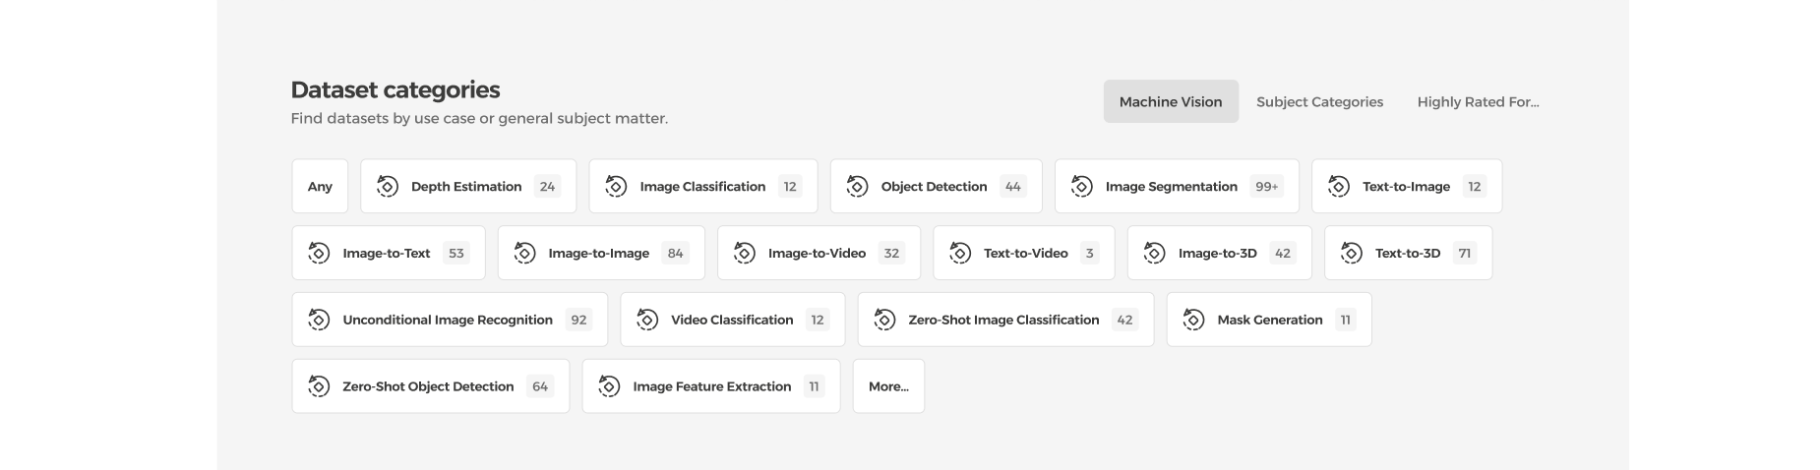Choose the Zero-Shot Object Detection category
The image size is (1820, 470).
[428, 386]
